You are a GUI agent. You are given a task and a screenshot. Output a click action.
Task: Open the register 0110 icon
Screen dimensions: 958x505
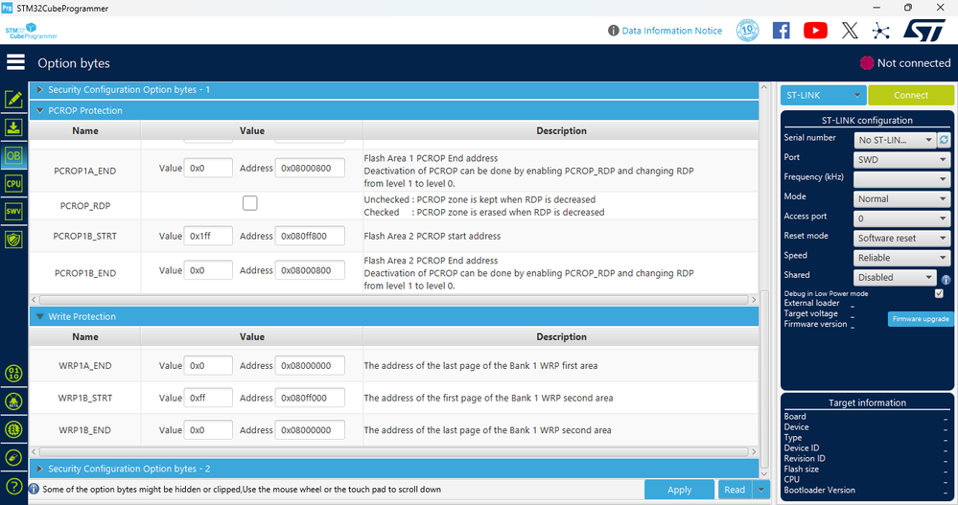tap(13, 373)
